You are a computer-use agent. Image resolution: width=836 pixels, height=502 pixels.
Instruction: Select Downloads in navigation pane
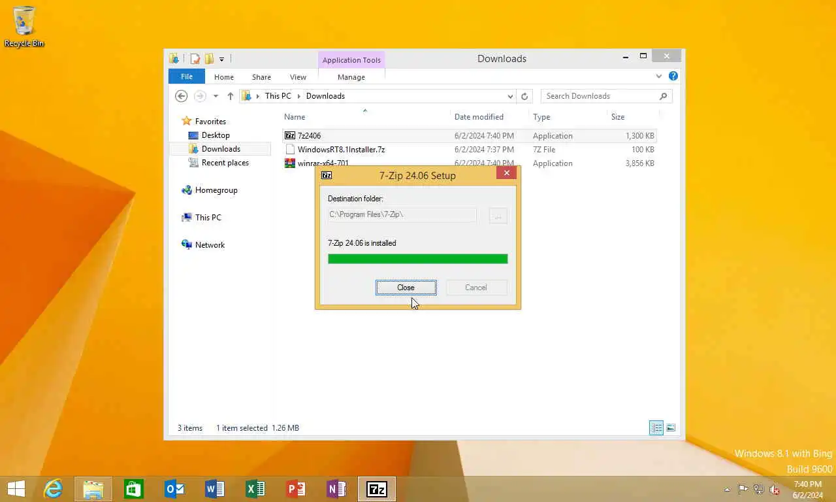[x=221, y=149]
